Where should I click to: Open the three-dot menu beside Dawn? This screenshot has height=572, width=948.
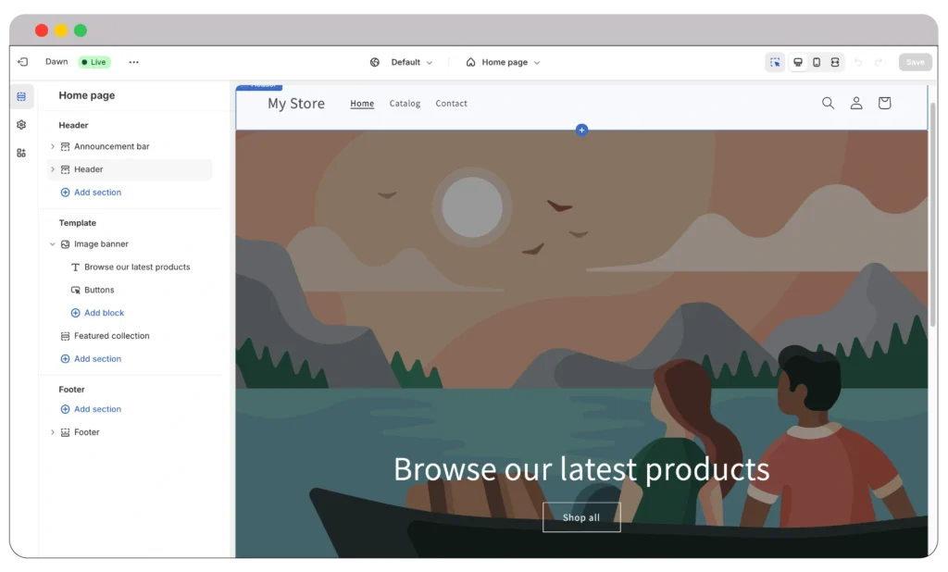(x=133, y=61)
